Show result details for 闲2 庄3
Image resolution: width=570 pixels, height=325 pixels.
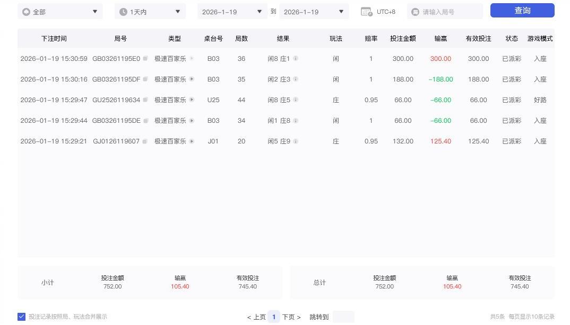click(x=296, y=79)
